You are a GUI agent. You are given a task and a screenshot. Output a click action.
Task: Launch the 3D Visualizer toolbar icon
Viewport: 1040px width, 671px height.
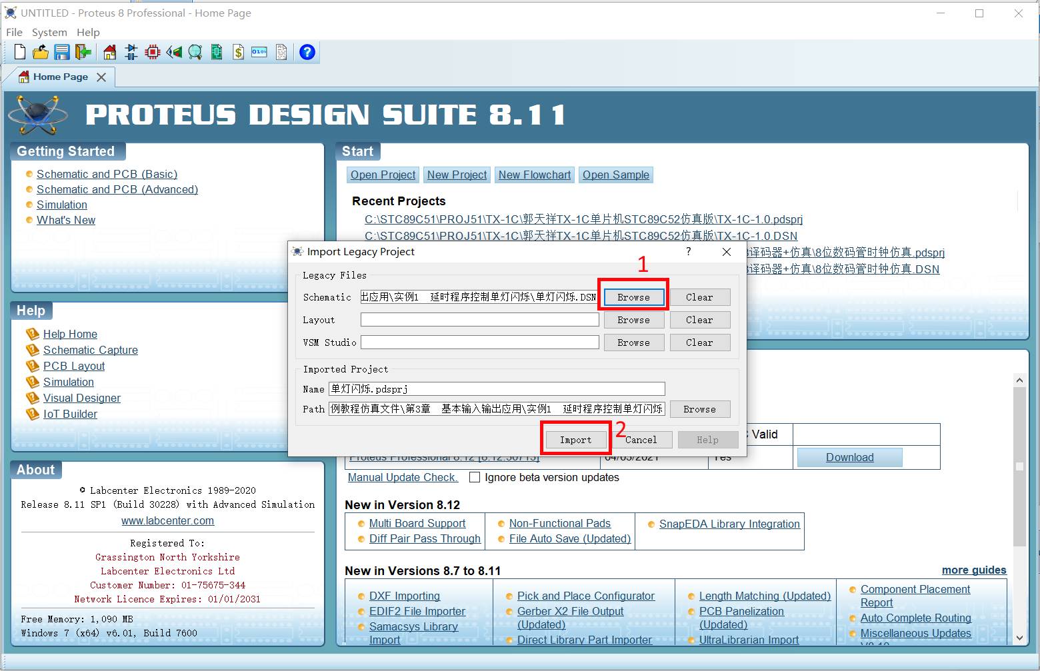(x=174, y=52)
